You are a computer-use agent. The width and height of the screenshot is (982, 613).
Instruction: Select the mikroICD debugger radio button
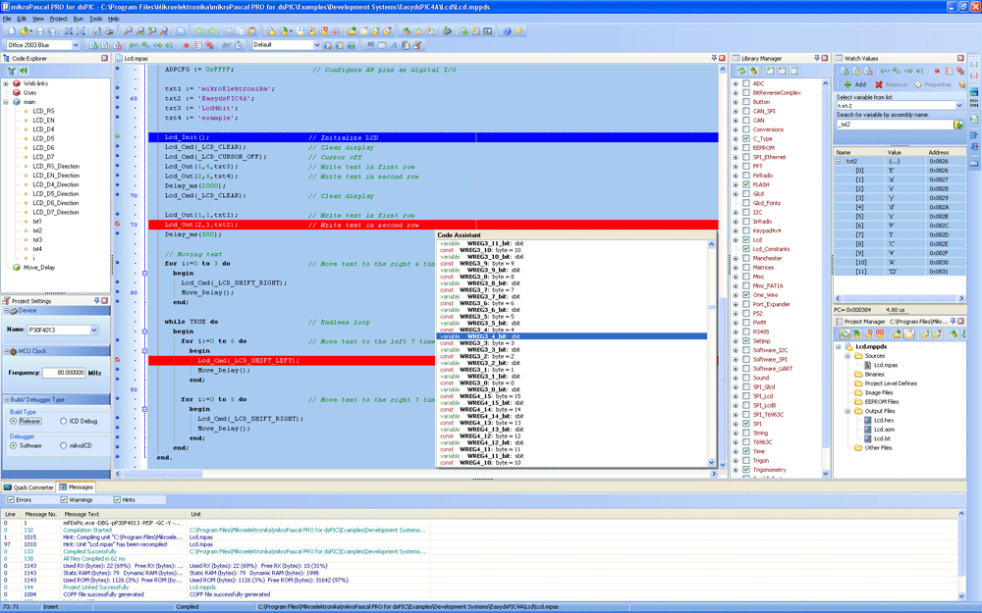click(63, 445)
